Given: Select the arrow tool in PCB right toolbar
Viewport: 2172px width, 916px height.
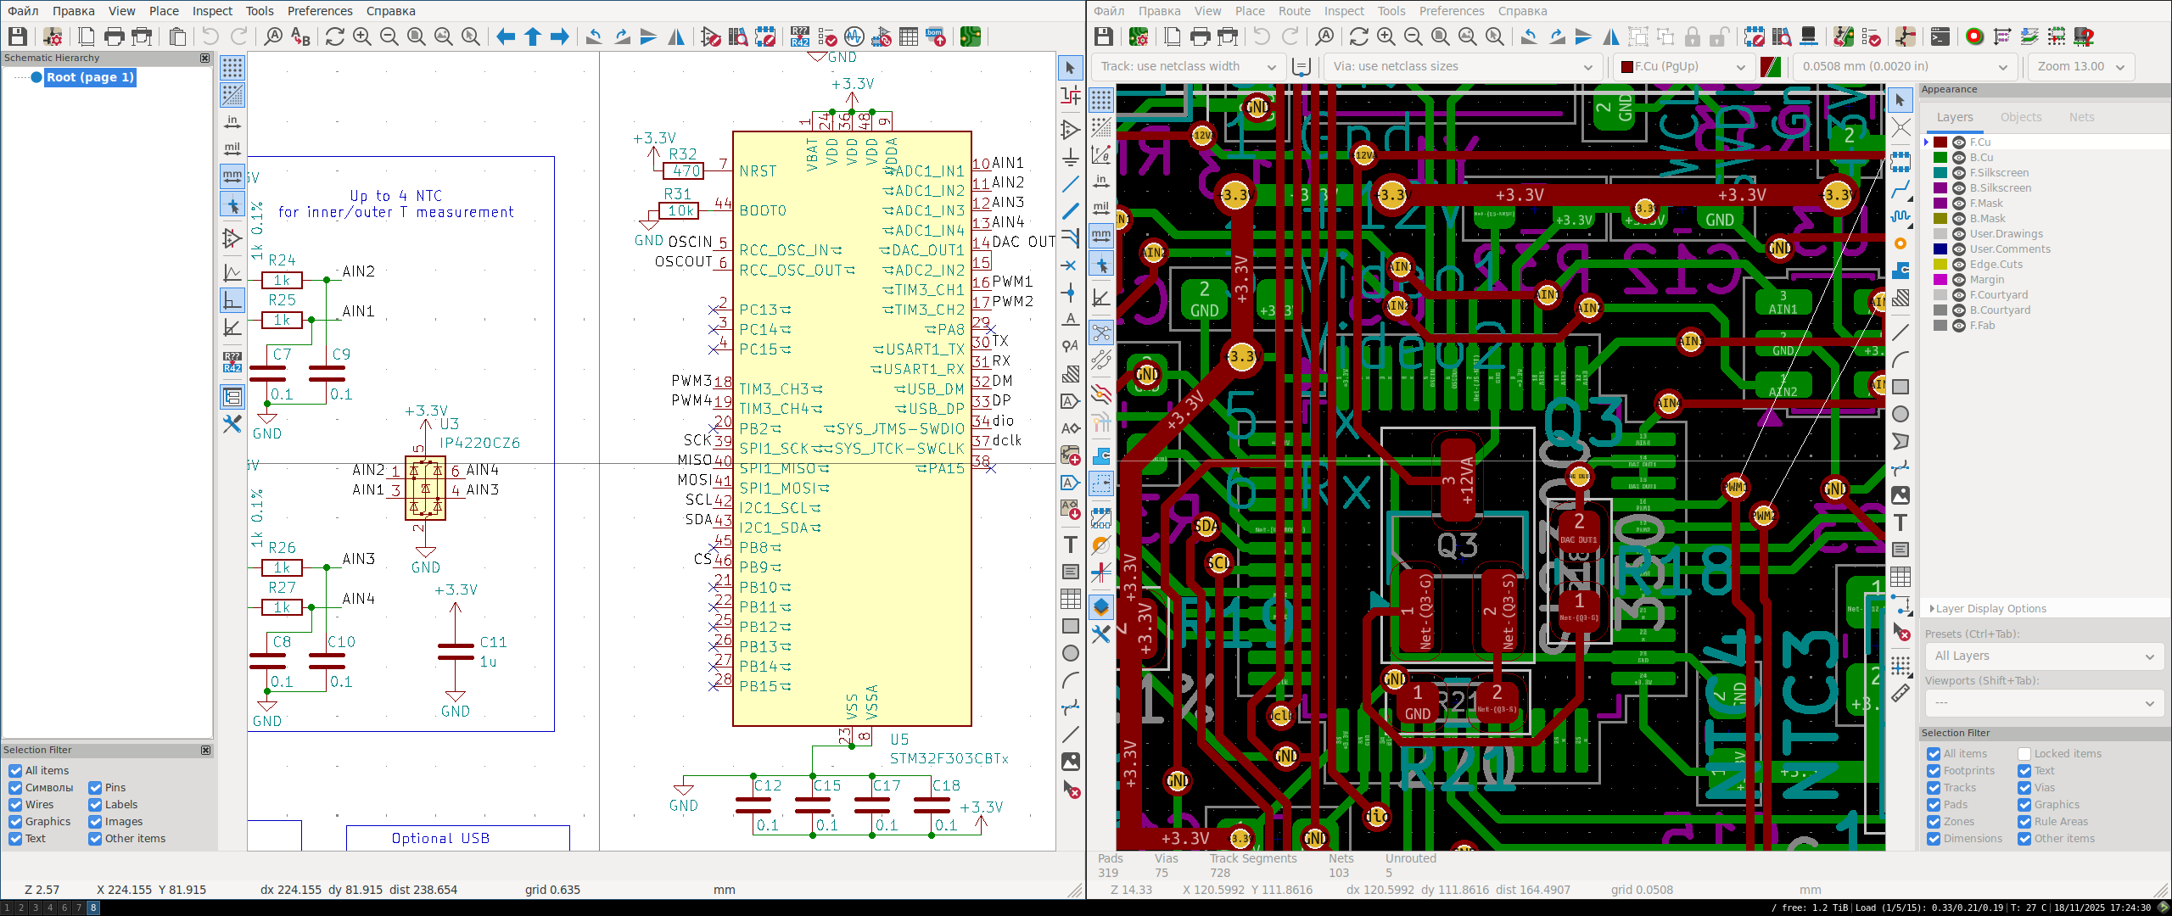Looking at the screenshot, I should coord(1900,100).
